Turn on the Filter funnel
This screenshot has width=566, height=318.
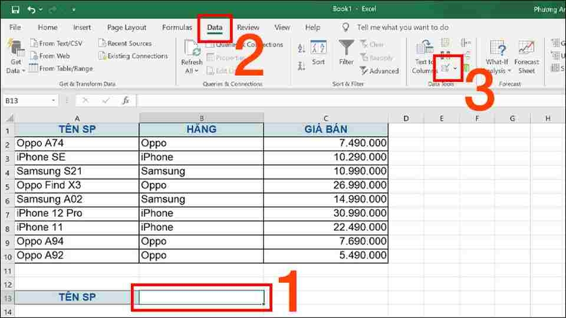pos(346,52)
